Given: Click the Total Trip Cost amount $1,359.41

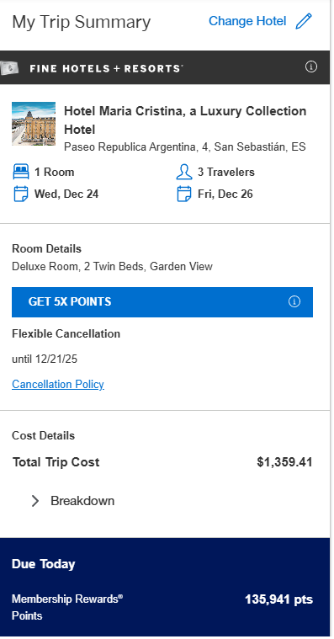Looking at the screenshot, I should pos(284,462).
